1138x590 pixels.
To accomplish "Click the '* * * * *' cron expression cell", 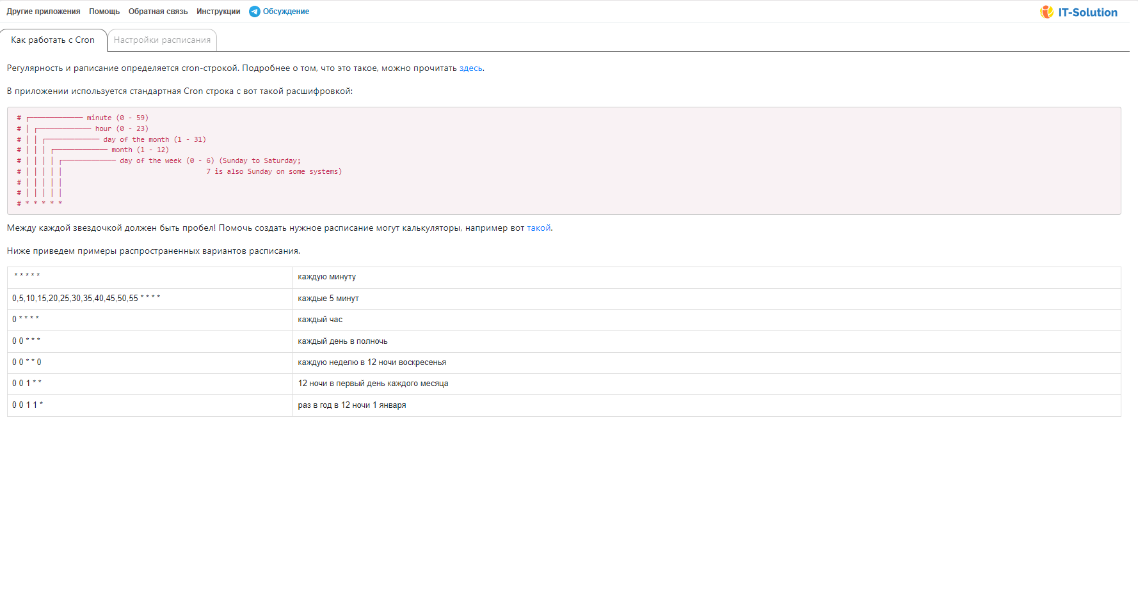I will click(x=150, y=277).
